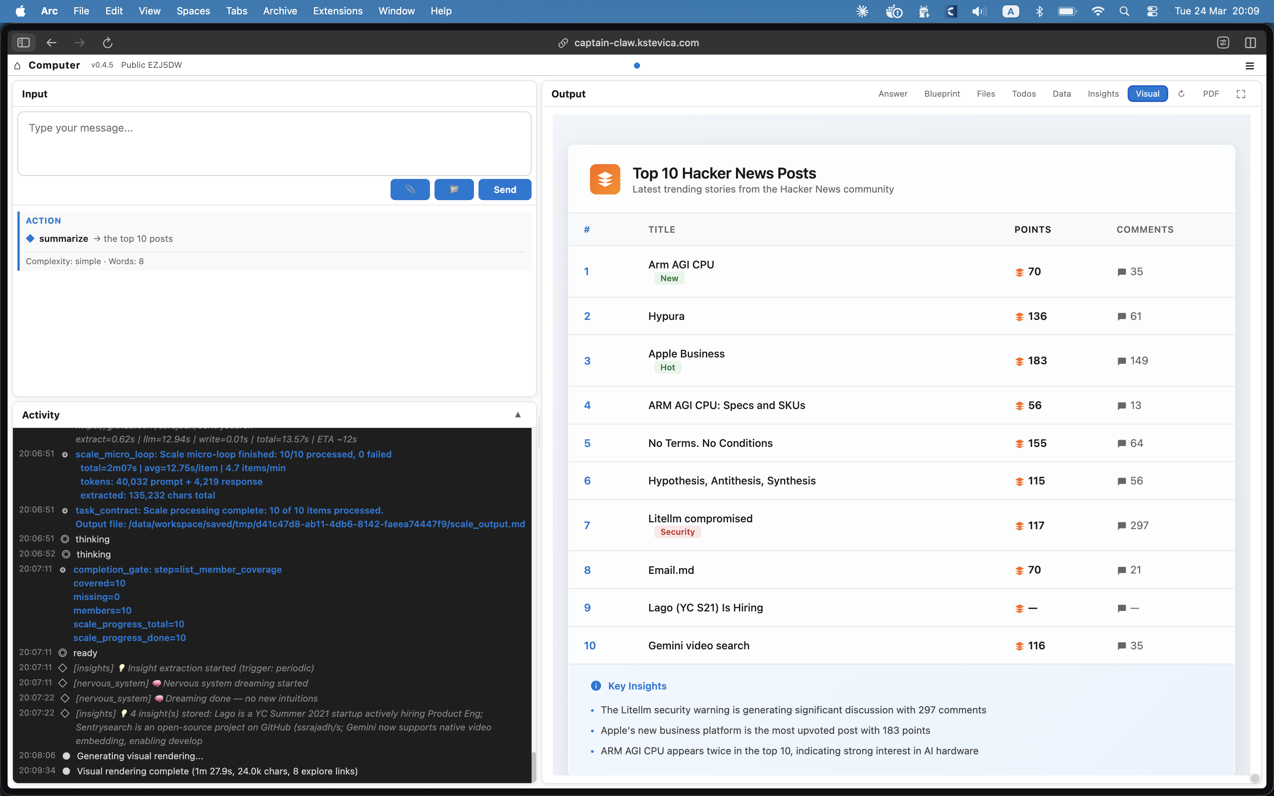The width and height of the screenshot is (1274, 796).
Task: Click the Type your message input field
Action: click(x=274, y=143)
